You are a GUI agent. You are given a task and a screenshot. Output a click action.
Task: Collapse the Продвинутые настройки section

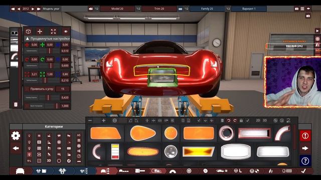[27, 38]
